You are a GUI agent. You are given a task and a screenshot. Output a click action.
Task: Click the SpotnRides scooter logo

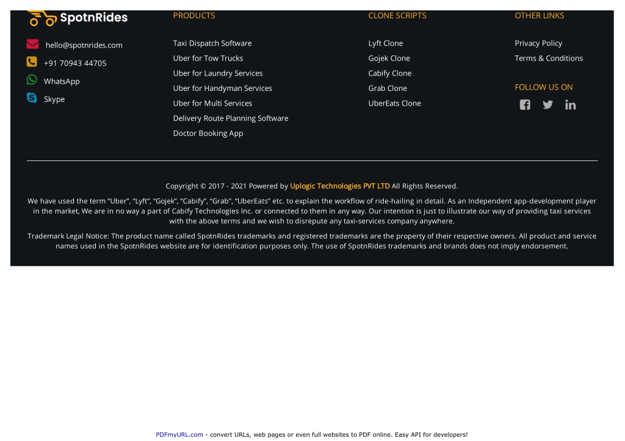(x=42, y=18)
